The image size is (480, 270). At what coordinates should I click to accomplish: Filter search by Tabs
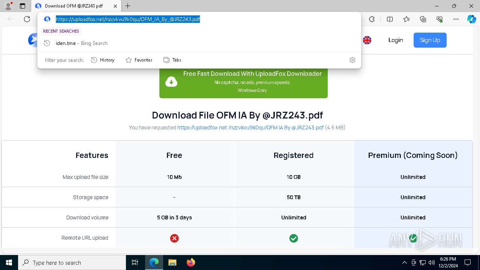pos(172,60)
